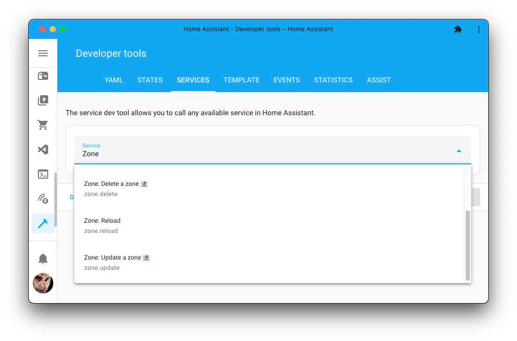Collapse the Service dropdown via its arrow
Screen dimensions: 517x341
pyautogui.click(x=458, y=152)
